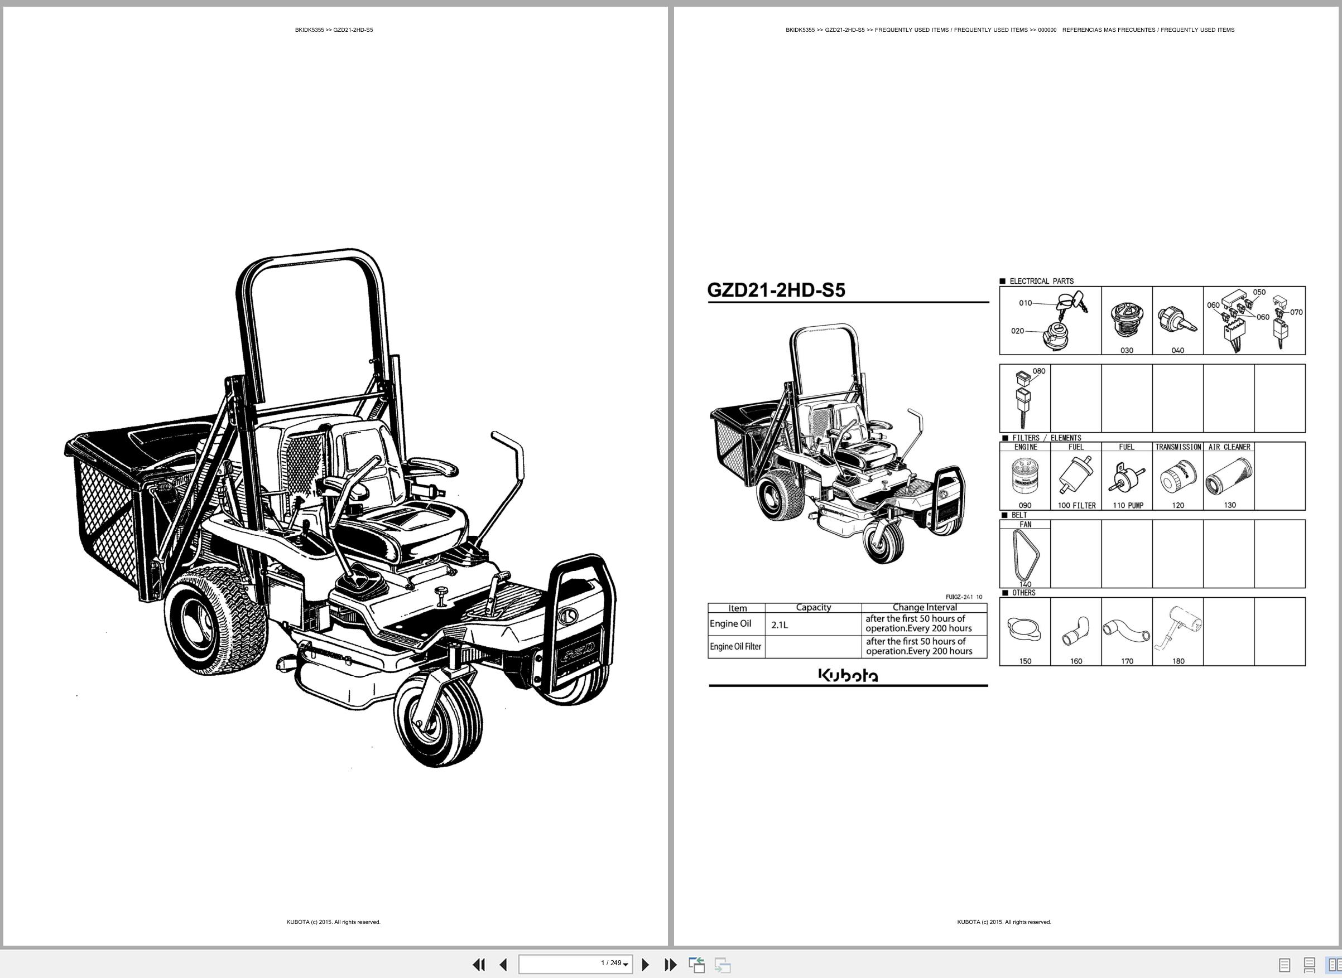Click the ENGINE filter column label
Image resolution: width=1342 pixels, height=978 pixels.
click(x=1026, y=447)
